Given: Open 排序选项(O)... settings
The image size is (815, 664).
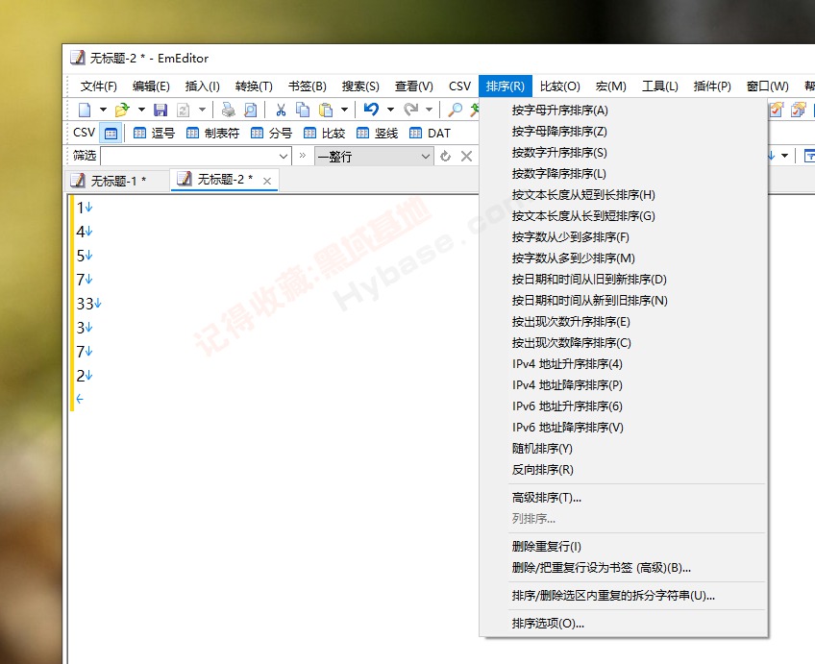Looking at the screenshot, I should [624, 624].
